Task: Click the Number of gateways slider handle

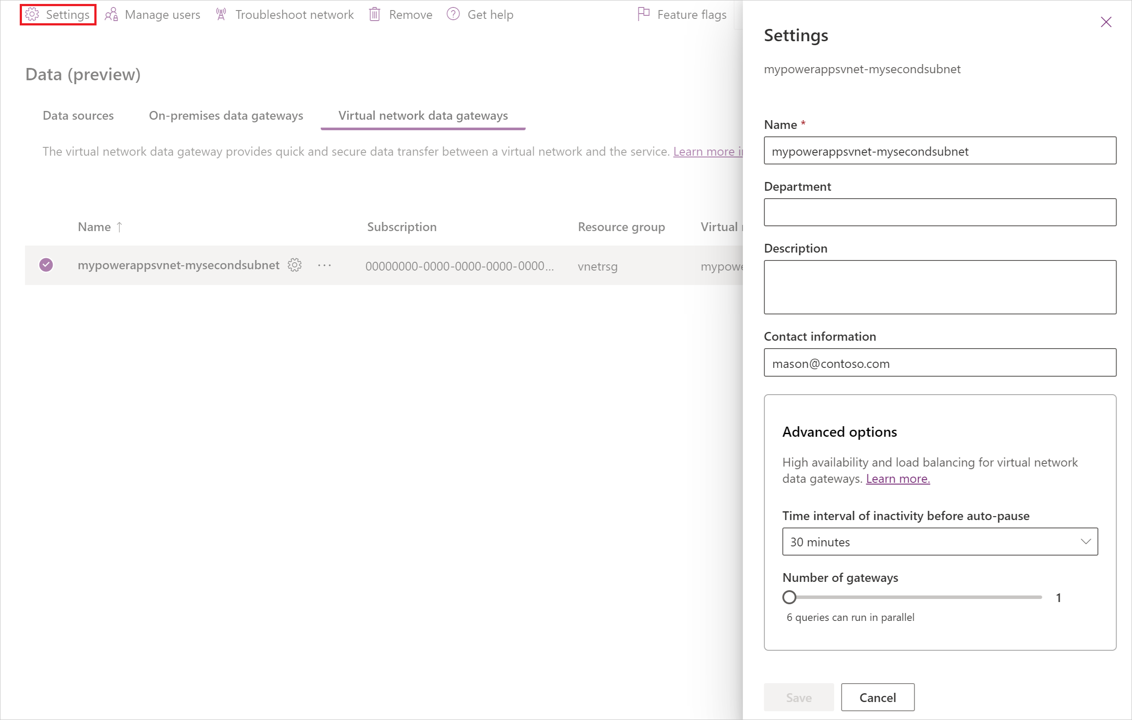Action: 789,597
